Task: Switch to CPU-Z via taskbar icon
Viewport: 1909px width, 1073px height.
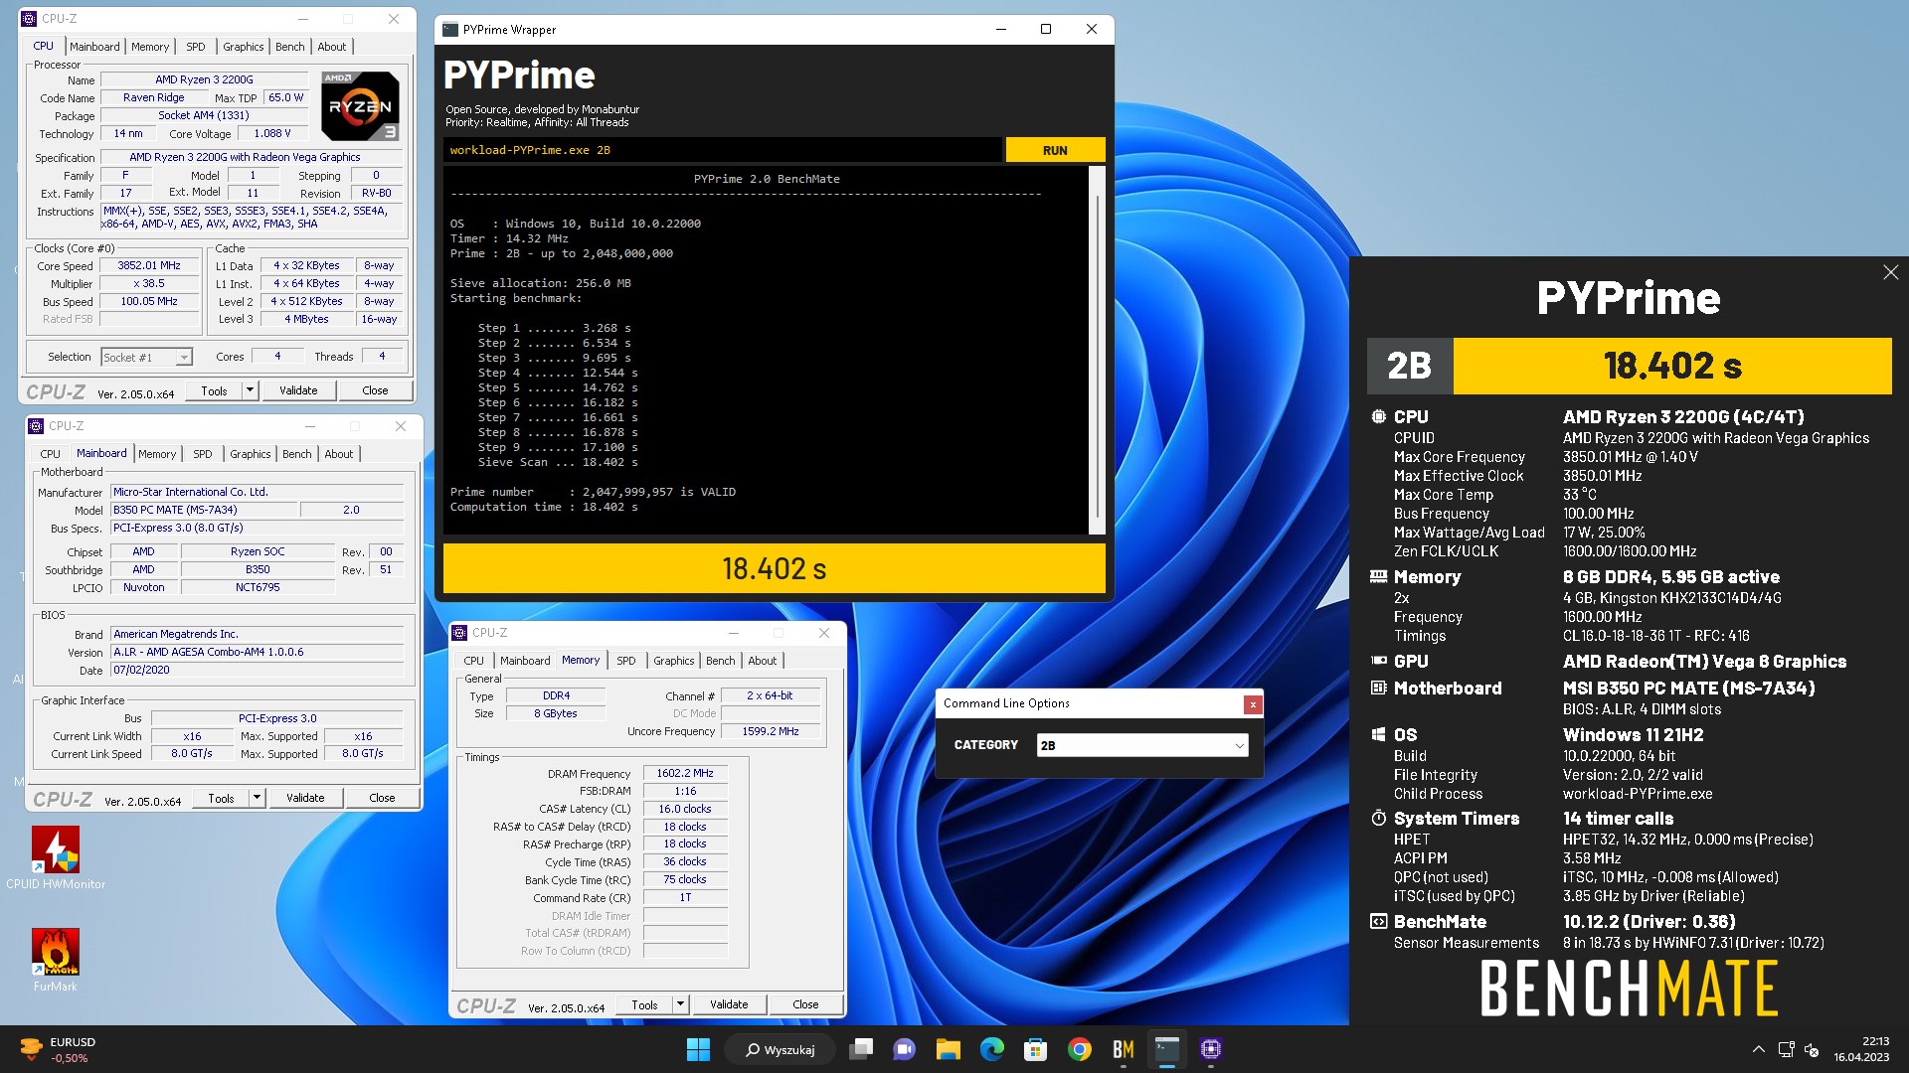Action: 1210,1049
